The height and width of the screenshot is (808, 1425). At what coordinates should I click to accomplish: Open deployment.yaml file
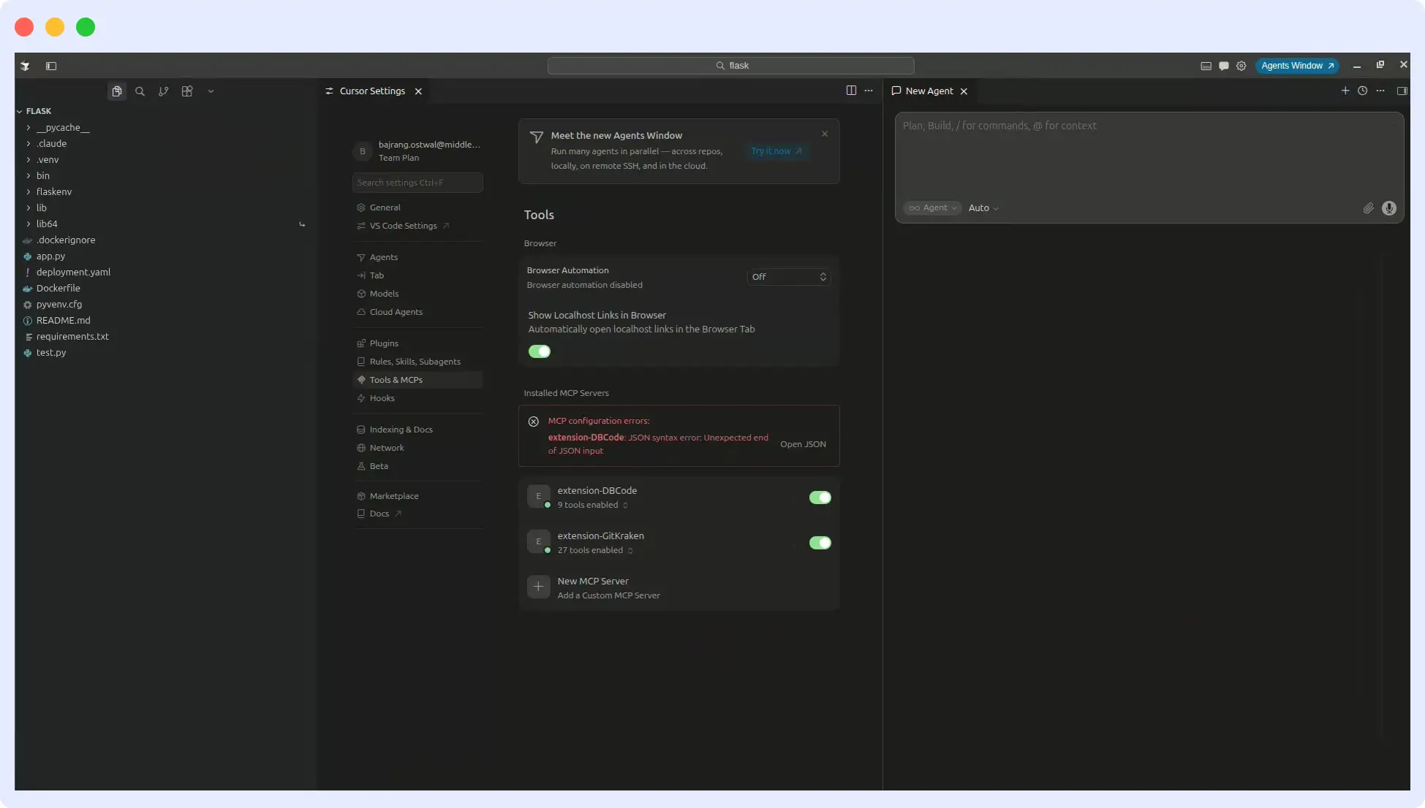tap(165, 272)
